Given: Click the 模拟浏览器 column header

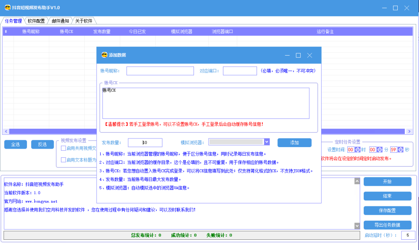Looking at the screenshot, I should coord(182,31).
